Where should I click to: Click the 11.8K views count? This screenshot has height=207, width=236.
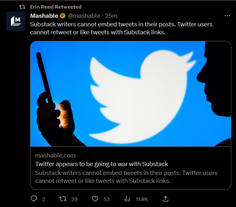pos(142,199)
